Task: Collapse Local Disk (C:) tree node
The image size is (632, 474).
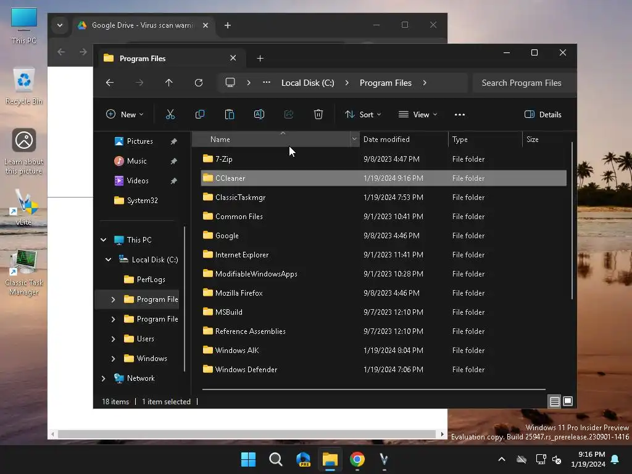Action: click(x=109, y=260)
